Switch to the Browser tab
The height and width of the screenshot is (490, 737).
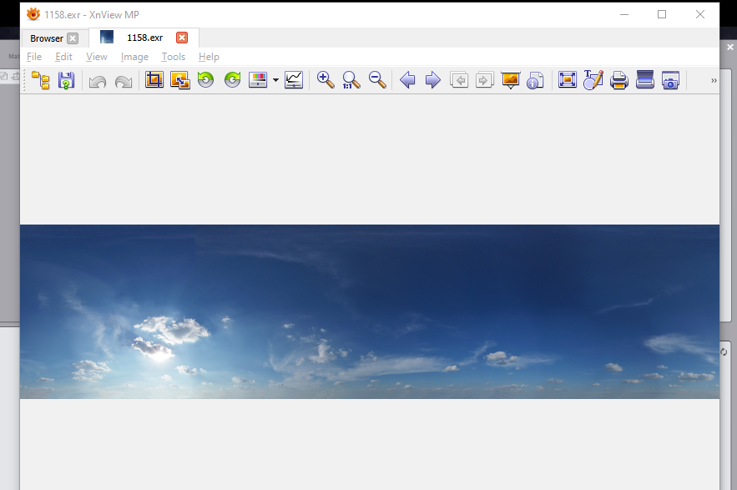tap(47, 38)
